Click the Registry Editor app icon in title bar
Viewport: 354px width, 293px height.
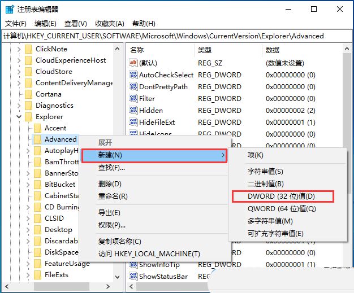10,10
